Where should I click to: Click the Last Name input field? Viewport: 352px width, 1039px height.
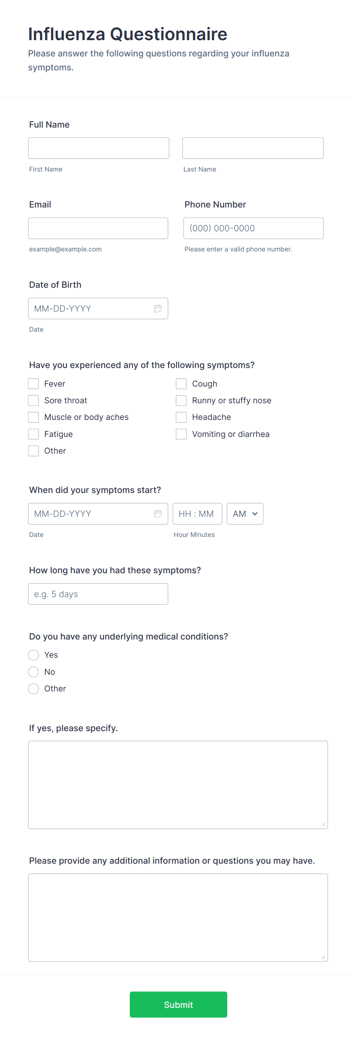tap(253, 148)
